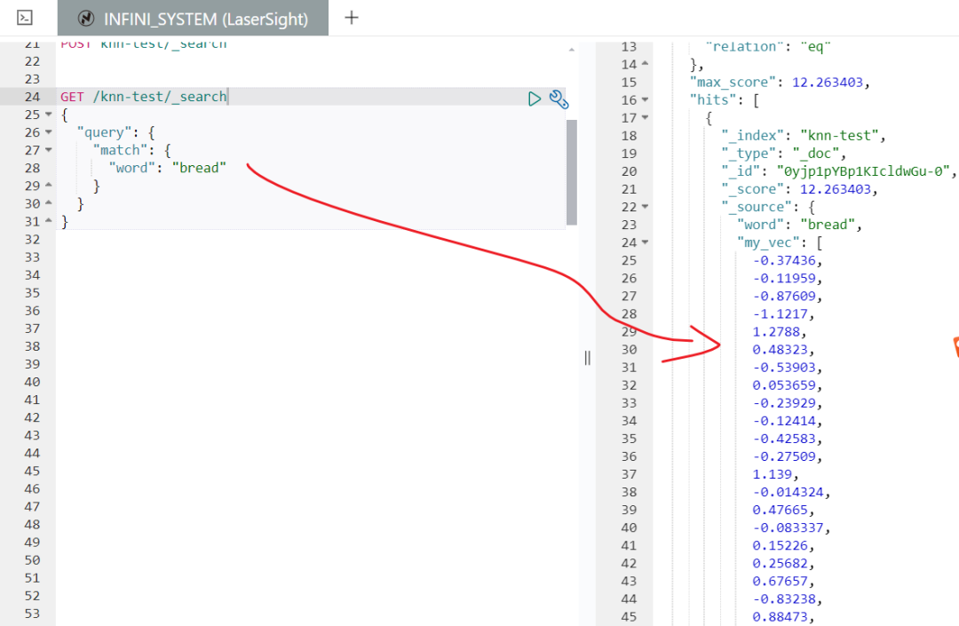Collapse the my_vec array at response line 24
The height and width of the screenshot is (626, 959).
(x=645, y=242)
